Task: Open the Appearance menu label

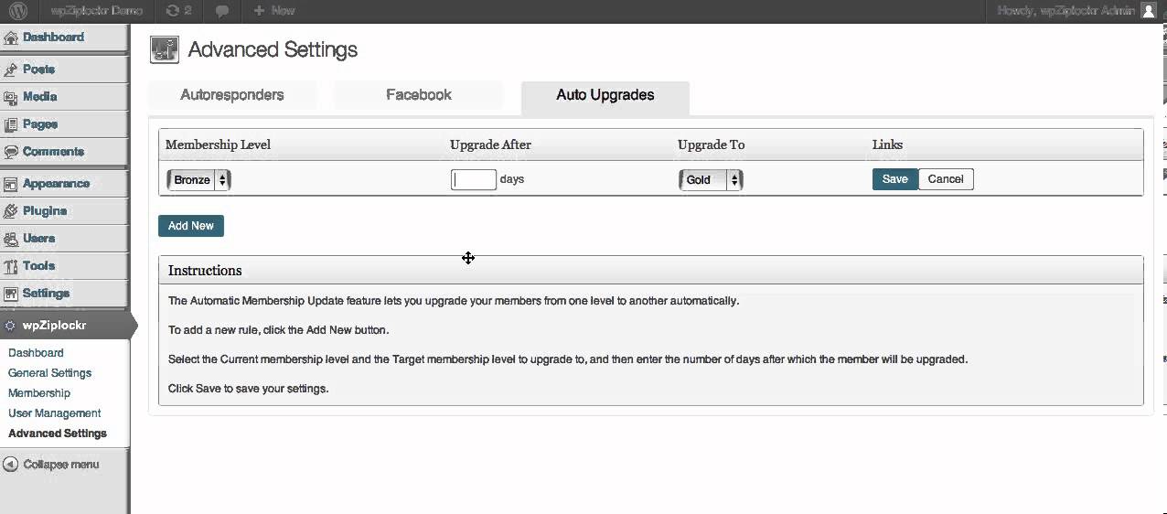Action: [x=57, y=184]
